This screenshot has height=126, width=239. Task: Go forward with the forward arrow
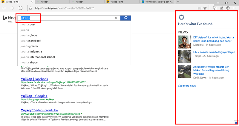(x=12, y=8)
